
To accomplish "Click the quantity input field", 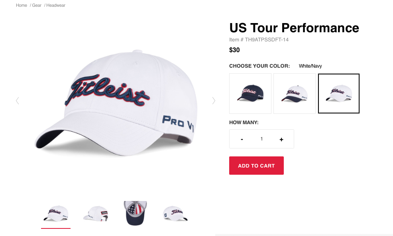I will click(261, 139).
